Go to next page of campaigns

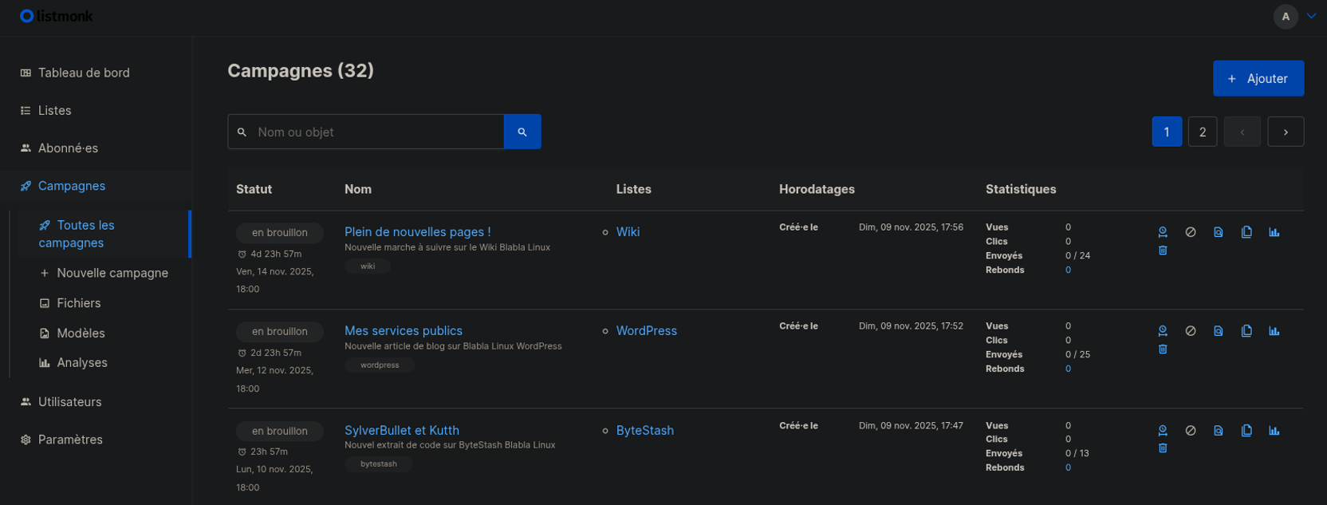tap(1286, 132)
